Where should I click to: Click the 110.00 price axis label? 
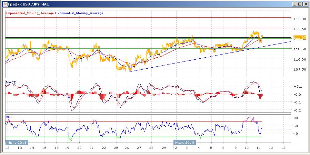pos(300,59)
